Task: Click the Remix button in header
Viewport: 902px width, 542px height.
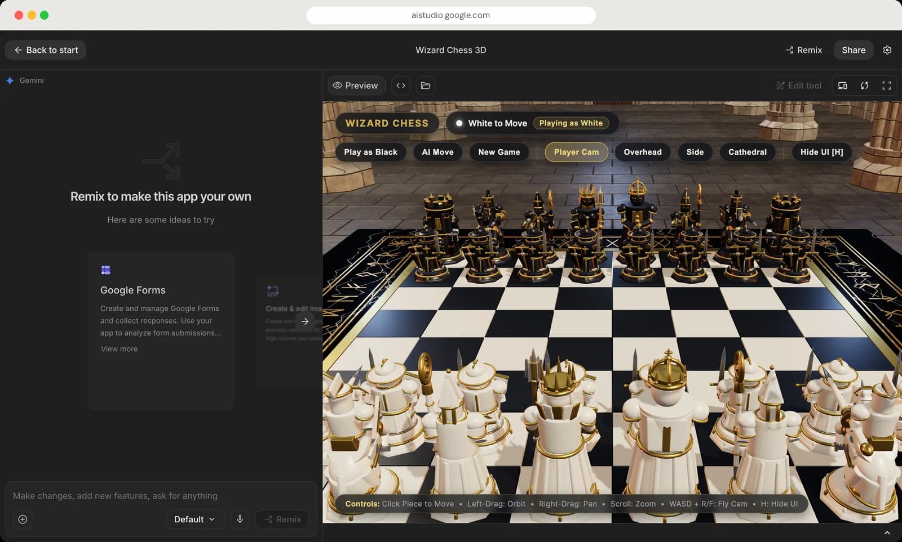Action: (x=804, y=50)
